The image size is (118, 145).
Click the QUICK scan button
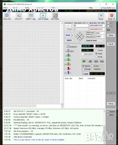coord(69,40)
